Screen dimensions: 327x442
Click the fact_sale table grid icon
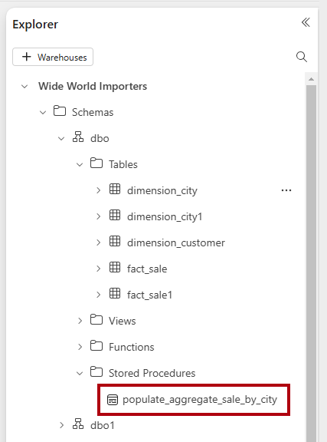[115, 267]
